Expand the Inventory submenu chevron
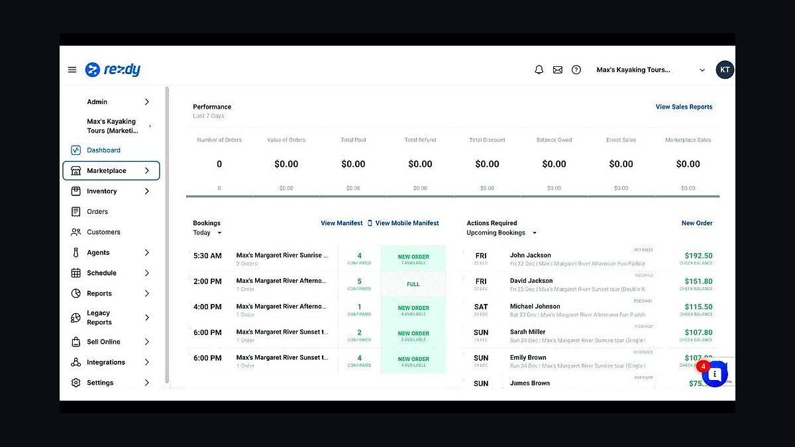795x447 pixels. click(146, 191)
